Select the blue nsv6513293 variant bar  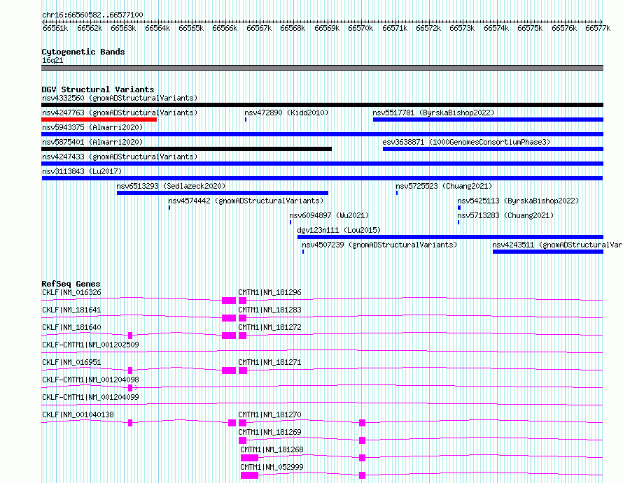223,193
